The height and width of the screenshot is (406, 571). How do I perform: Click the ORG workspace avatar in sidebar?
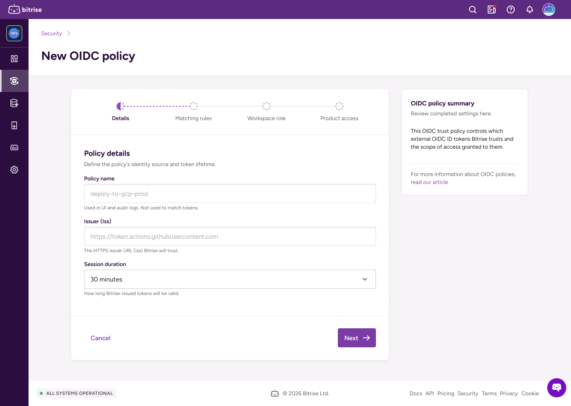pos(14,33)
